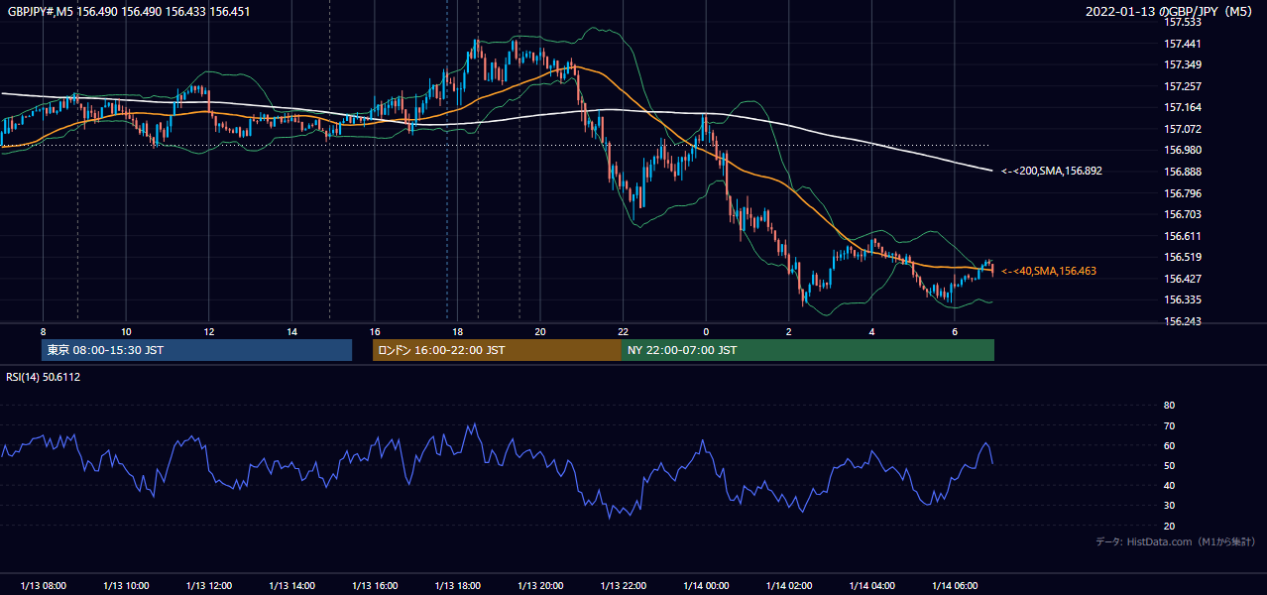Click price scale value 156.703
The image size is (1267, 595).
pyautogui.click(x=1183, y=214)
